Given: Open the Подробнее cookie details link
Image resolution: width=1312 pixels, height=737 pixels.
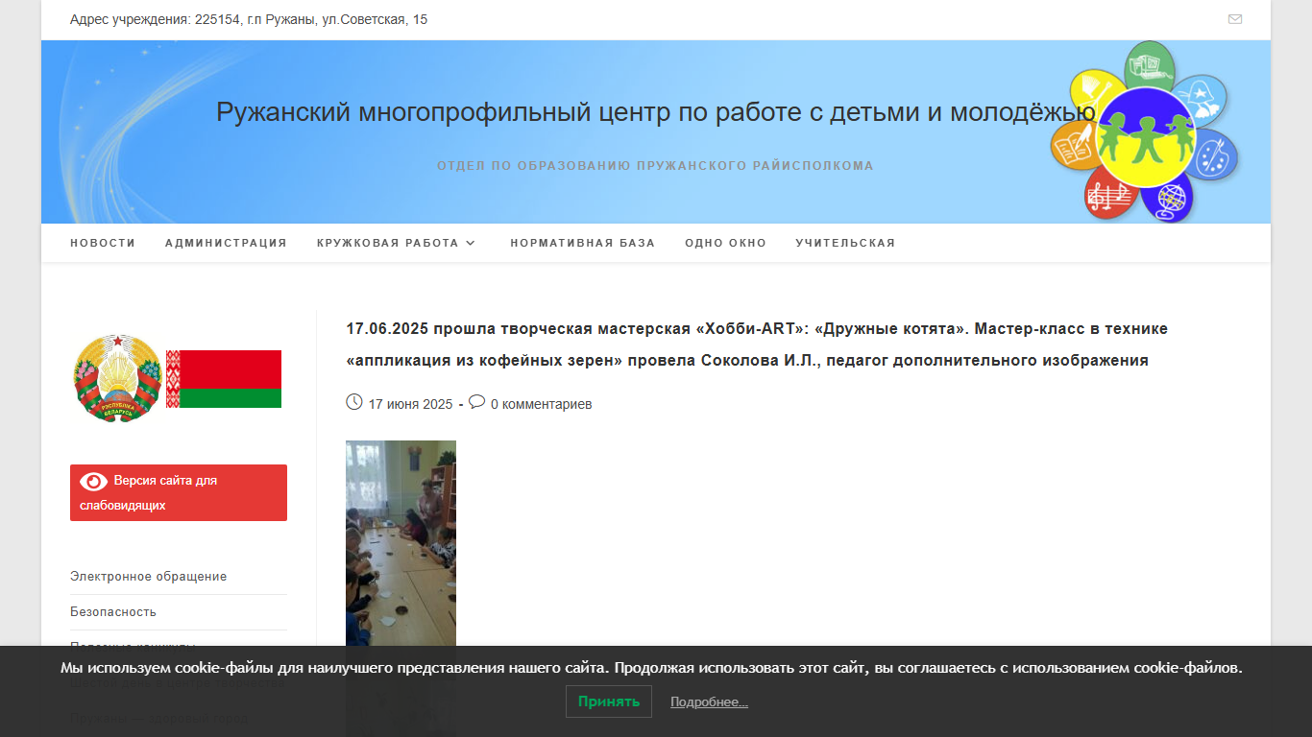Looking at the screenshot, I should (709, 702).
